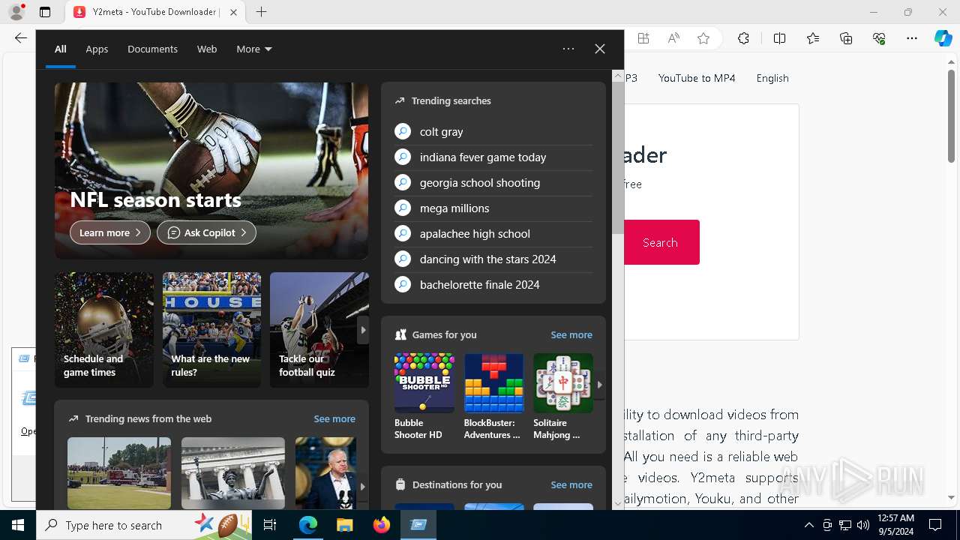Viewport: 960px width, 540px height.
Task: Open Solitaire Mahjong game
Action: [563, 397]
